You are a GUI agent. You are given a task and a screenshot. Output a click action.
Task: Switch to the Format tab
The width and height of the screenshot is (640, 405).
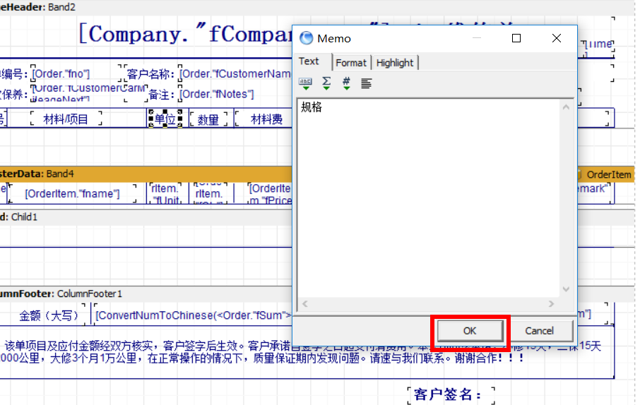[x=351, y=63]
